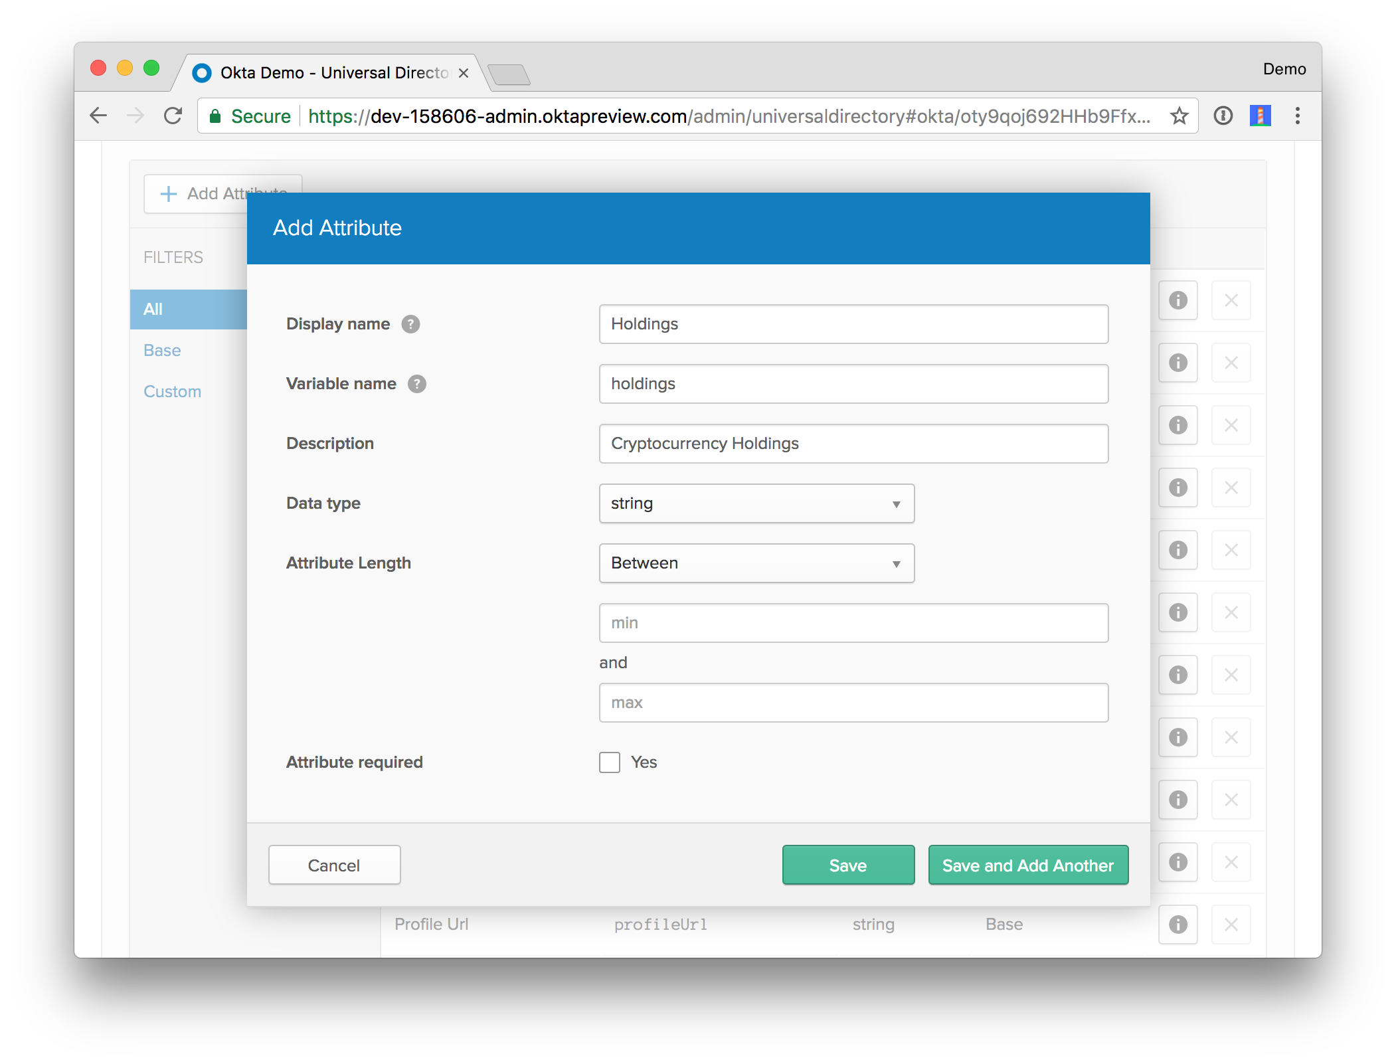Viewport: 1396px width, 1064px height.
Task: Reload the page with the refresh icon
Action: point(173,116)
